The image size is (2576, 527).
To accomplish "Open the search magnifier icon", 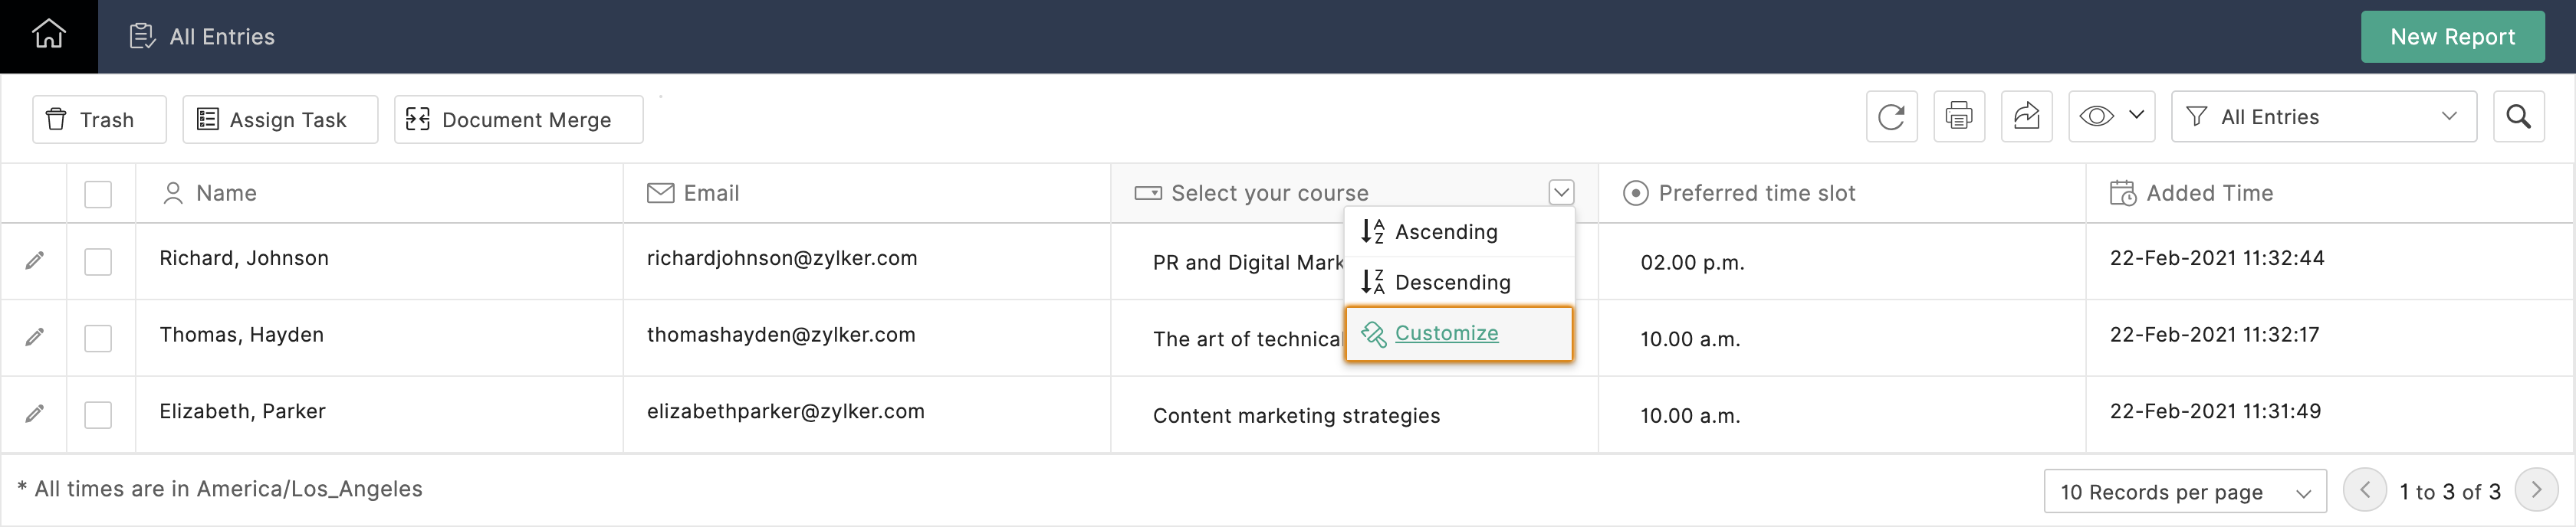I will (2518, 117).
